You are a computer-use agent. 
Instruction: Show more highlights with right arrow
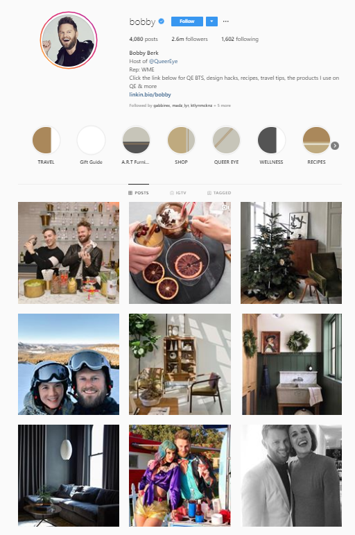click(x=335, y=146)
